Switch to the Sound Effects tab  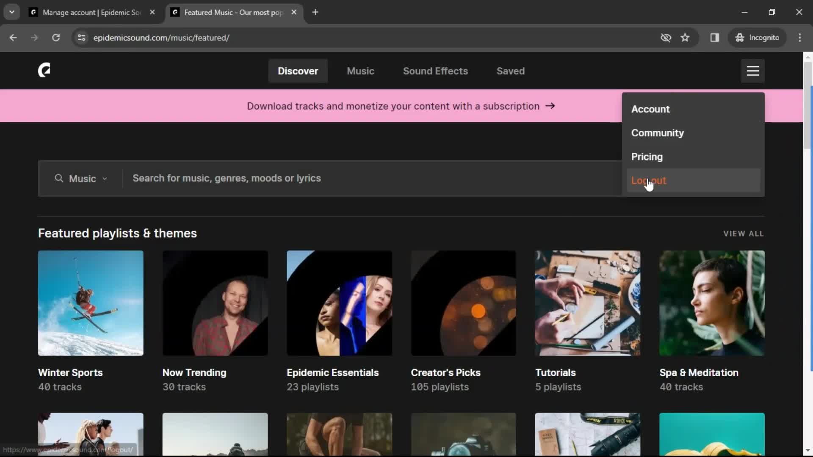click(436, 71)
